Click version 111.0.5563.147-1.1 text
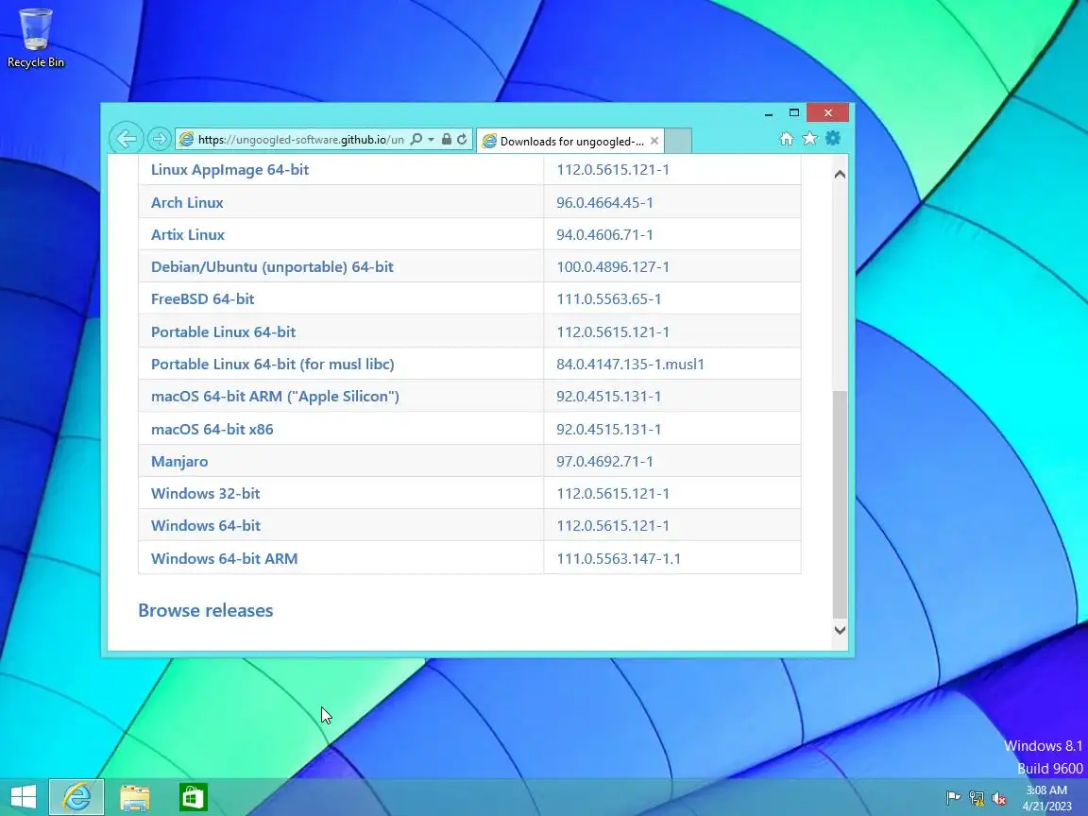The width and height of the screenshot is (1088, 816). (x=619, y=558)
